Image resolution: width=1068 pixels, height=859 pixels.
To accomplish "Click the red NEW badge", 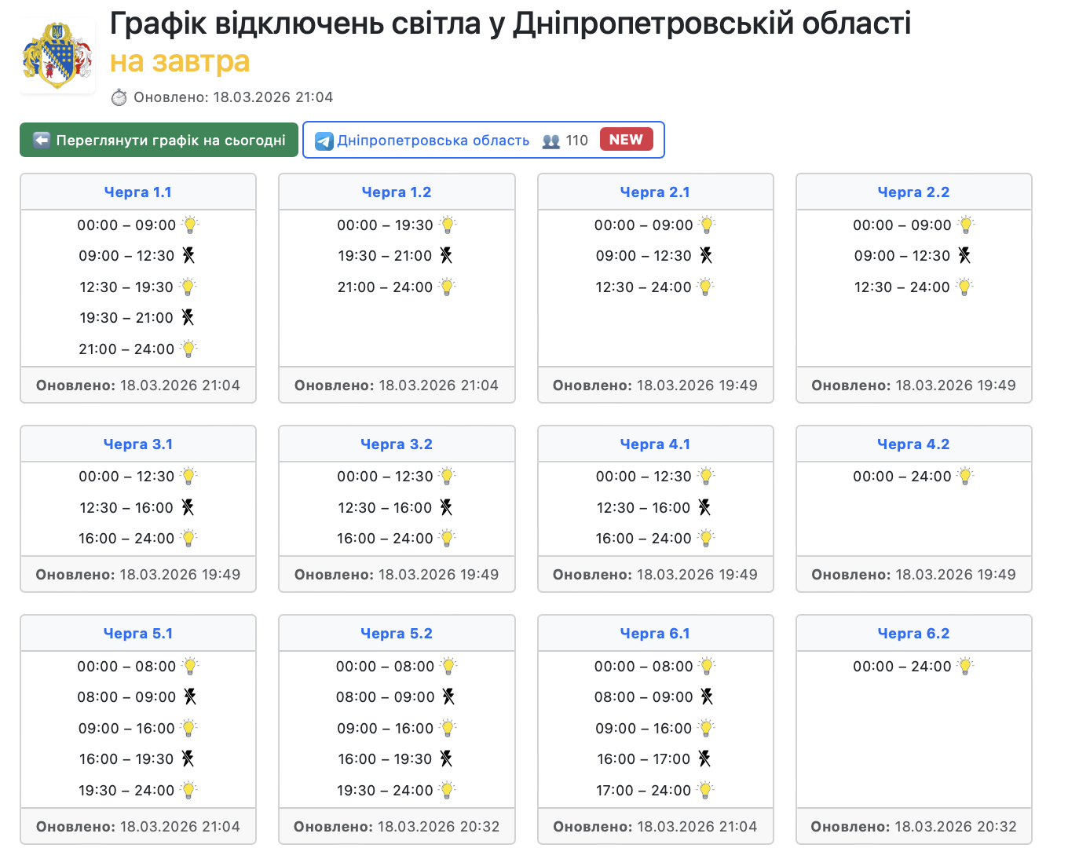I will click(x=626, y=139).
